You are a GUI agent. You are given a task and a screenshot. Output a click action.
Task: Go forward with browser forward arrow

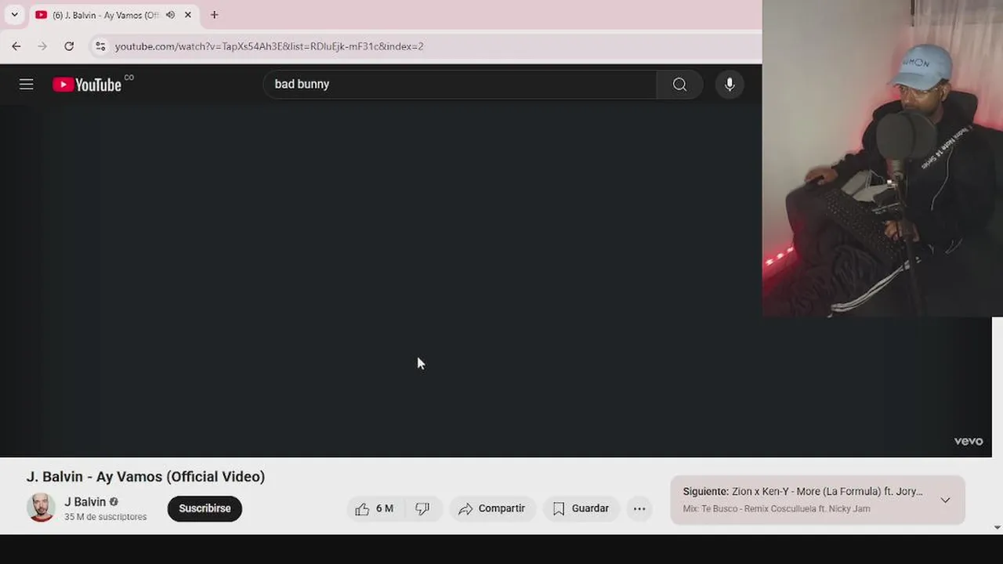coord(42,46)
